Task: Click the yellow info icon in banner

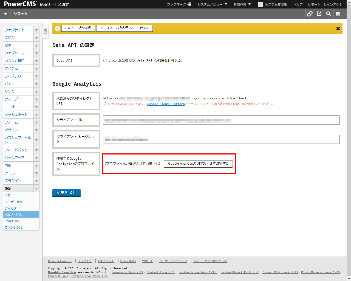Action: [57, 29]
